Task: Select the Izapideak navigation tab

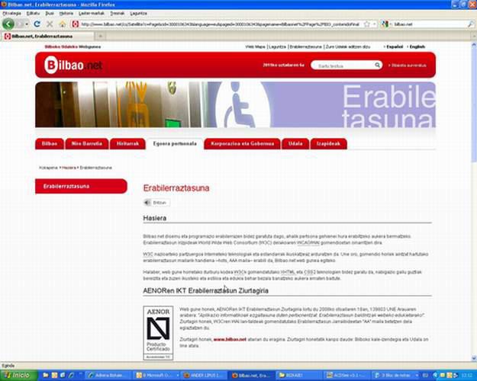Action: (328, 144)
